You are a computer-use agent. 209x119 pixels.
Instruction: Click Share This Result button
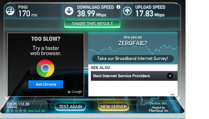pyautogui.click(x=92, y=24)
